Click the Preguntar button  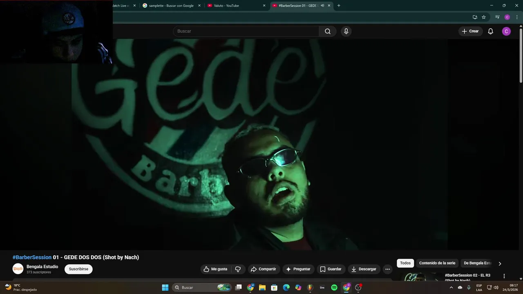pyautogui.click(x=298, y=269)
